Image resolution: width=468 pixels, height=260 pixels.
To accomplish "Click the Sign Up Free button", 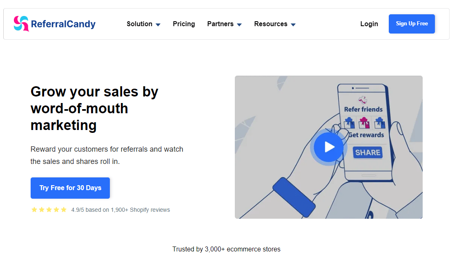I will pyautogui.click(x=412, y=24).
